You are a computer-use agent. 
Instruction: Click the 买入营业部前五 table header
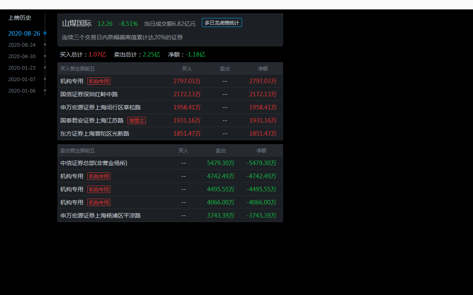click(78, 69)
